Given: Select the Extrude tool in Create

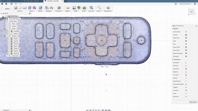Looking at the screenshot, I should 30,8.
